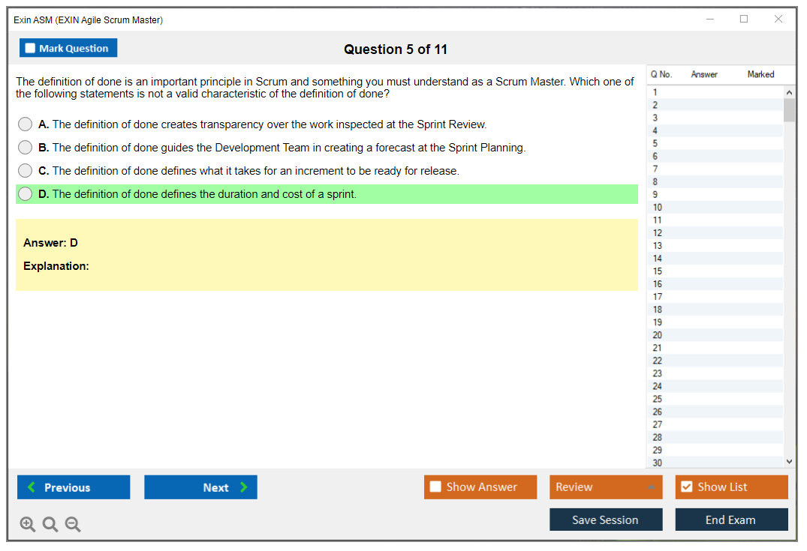Select option C about increment release
The width and height of the screenshot is (807, 551).
coord(26,171)
